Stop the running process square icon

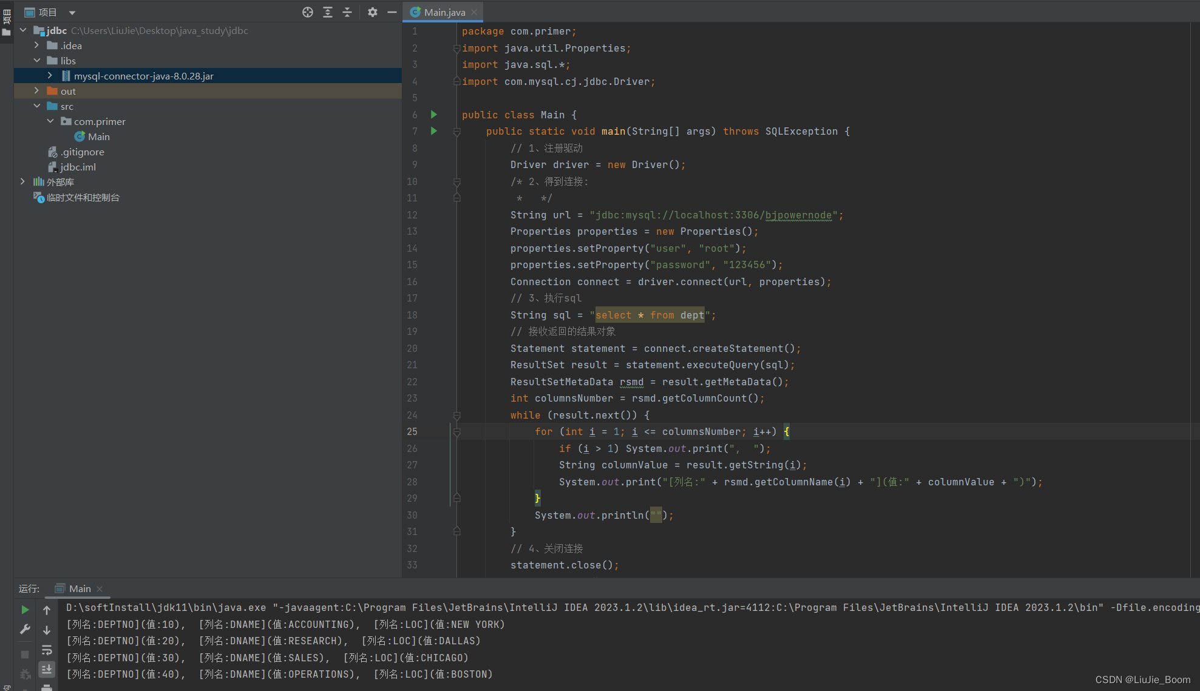tap(25, 655)
